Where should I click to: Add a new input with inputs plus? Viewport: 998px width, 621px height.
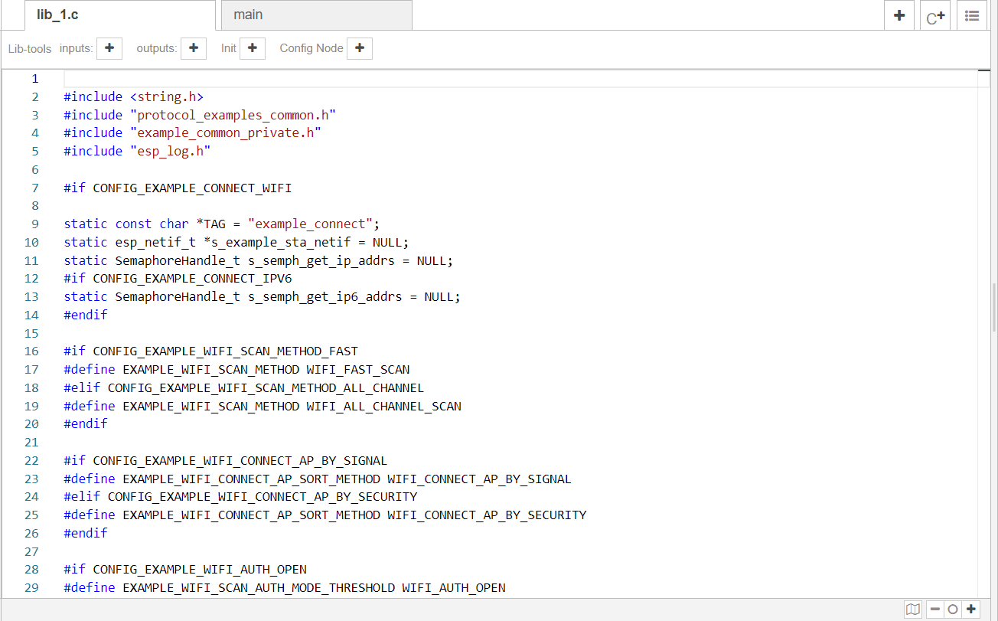109,48
